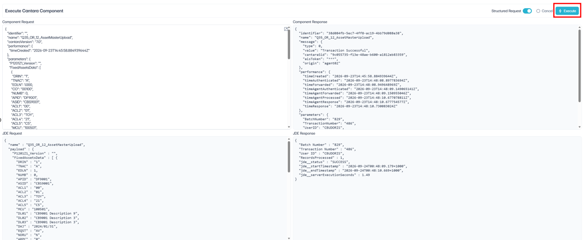Click the Component Request scrollbar thumb
Image resolution: width=583 pixels, height=240 pixels.
[x=289, y=44]
